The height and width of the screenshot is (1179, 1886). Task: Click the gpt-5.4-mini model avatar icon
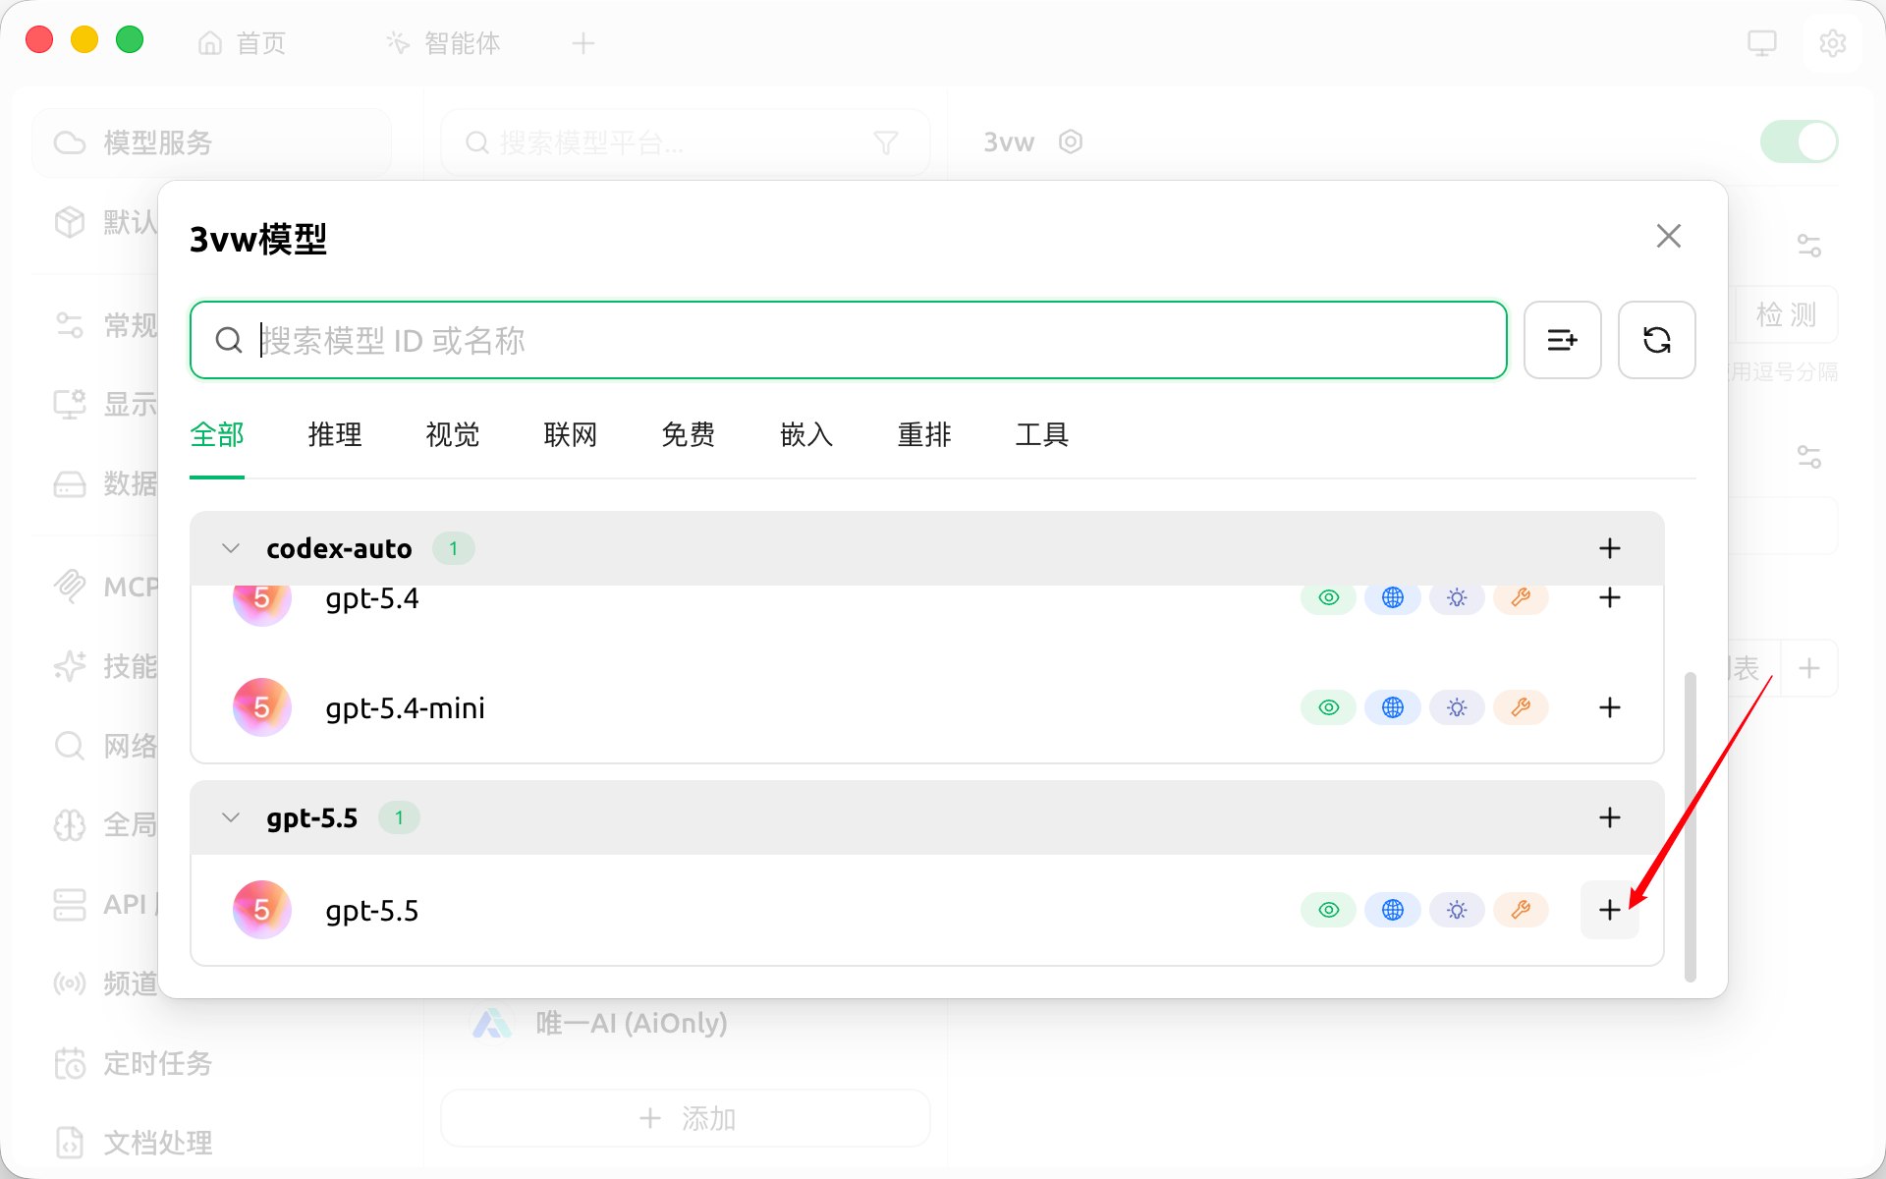[x=261, y=707]
